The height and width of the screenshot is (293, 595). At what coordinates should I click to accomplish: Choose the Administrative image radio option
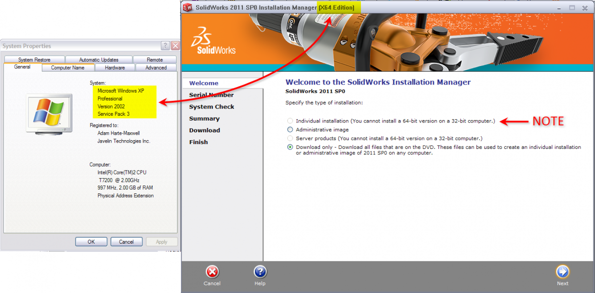point(290,129)
